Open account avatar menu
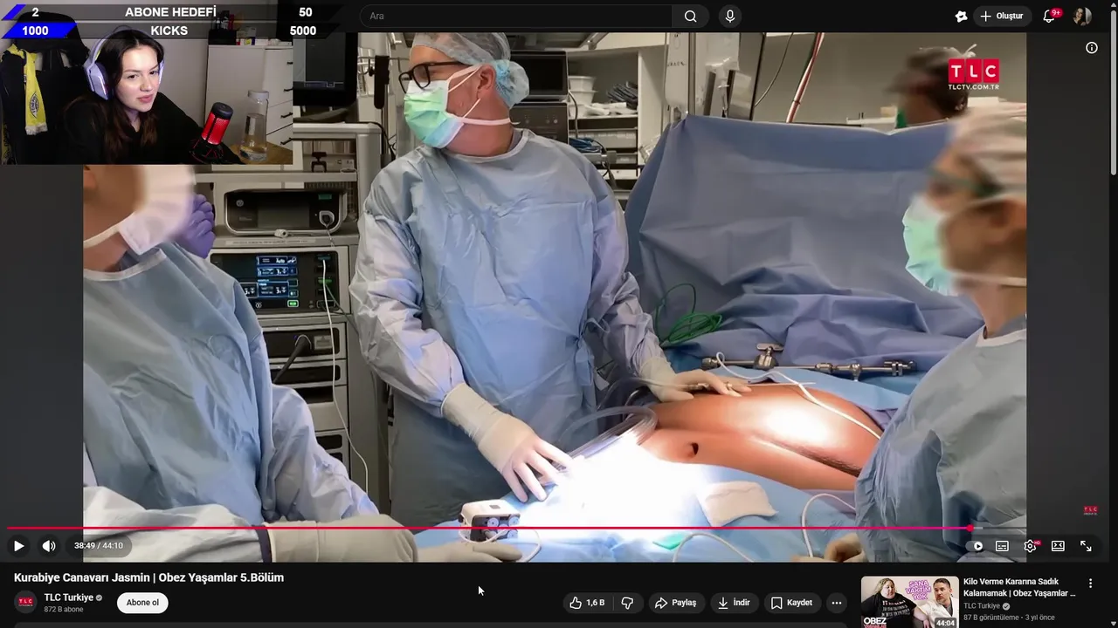 coord(1082,16)
